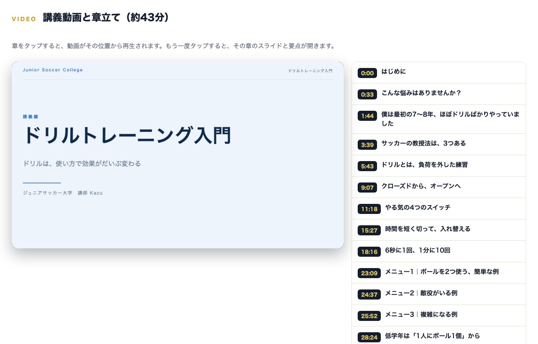Click the large ドリルトレーニング入門 slide title
The width and height of the screenshot is (538, 344).
point(127,136)
